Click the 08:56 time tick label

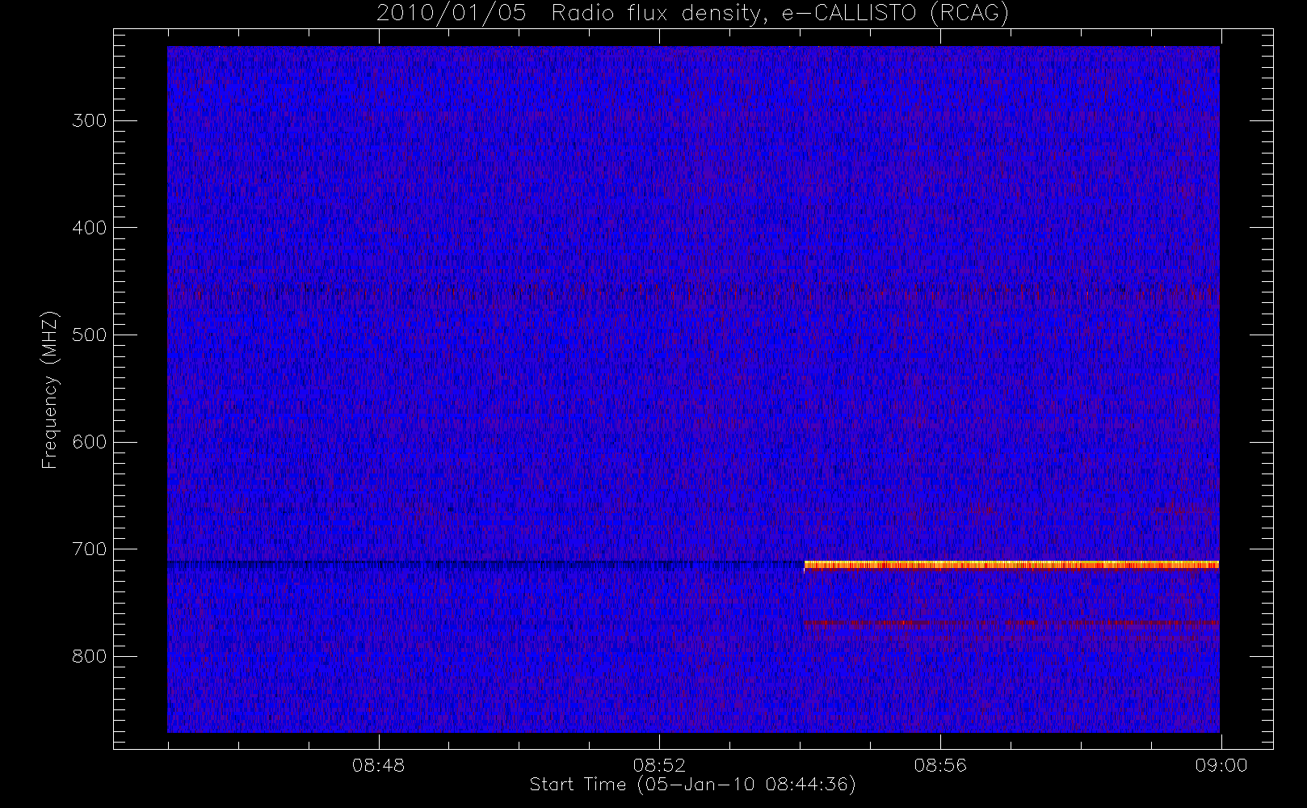940,765
